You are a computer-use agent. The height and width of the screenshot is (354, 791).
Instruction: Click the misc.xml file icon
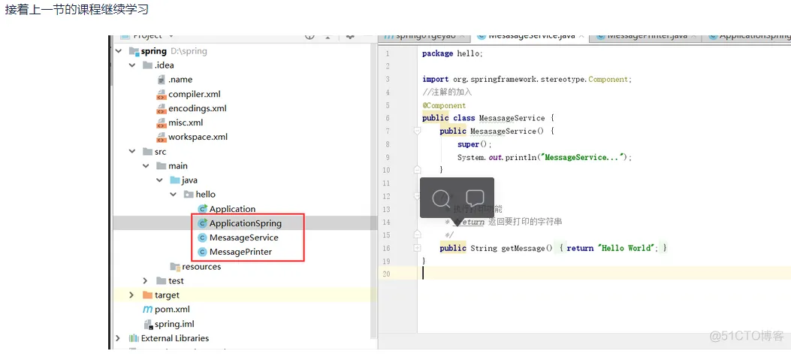[x=161, y=123]
